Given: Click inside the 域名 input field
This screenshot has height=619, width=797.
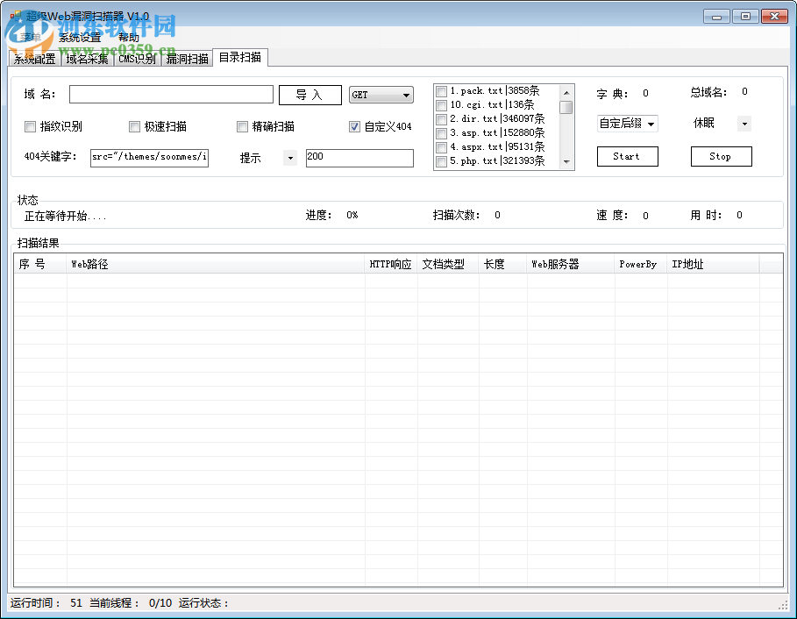Looking at the screenshot, I should point(171,95).
